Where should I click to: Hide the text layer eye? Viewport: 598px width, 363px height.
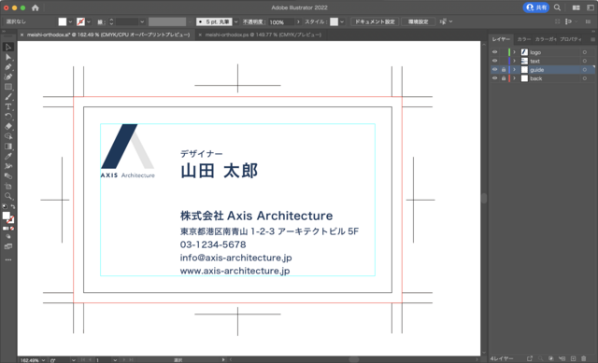click(x=494, y=61)
